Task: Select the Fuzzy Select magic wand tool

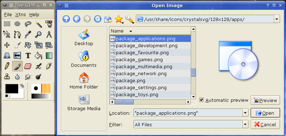Action: [x=39, y=24]
